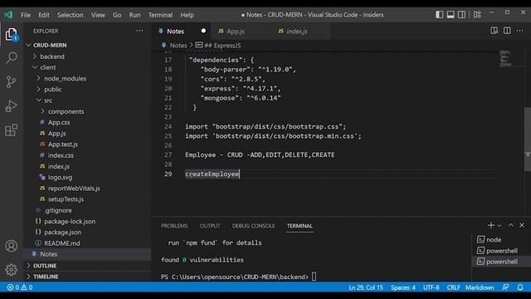Select the first powershell terminal

pyautogui.click(x=502, y=251)
